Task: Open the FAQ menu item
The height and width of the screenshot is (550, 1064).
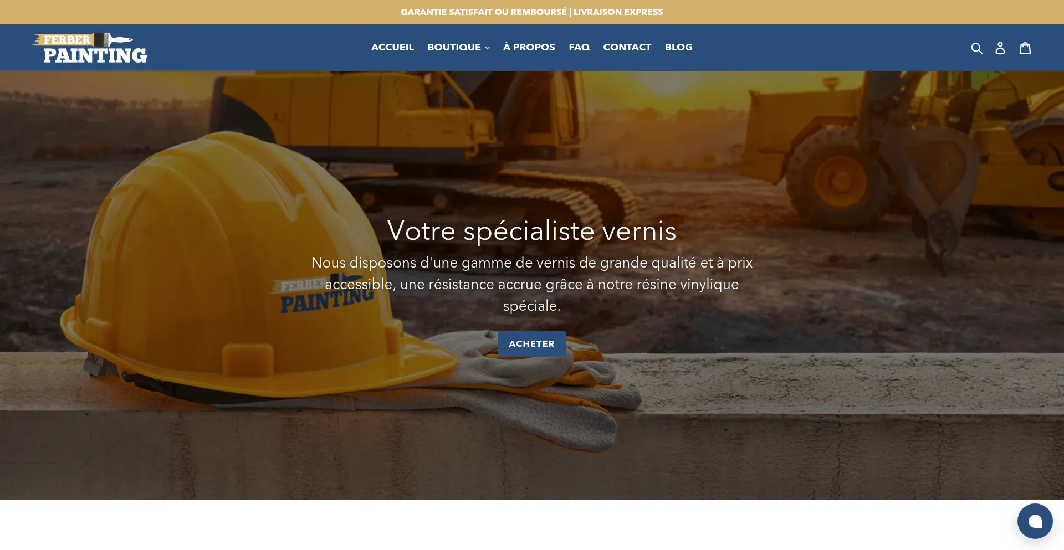Action: tap(579, 47)
